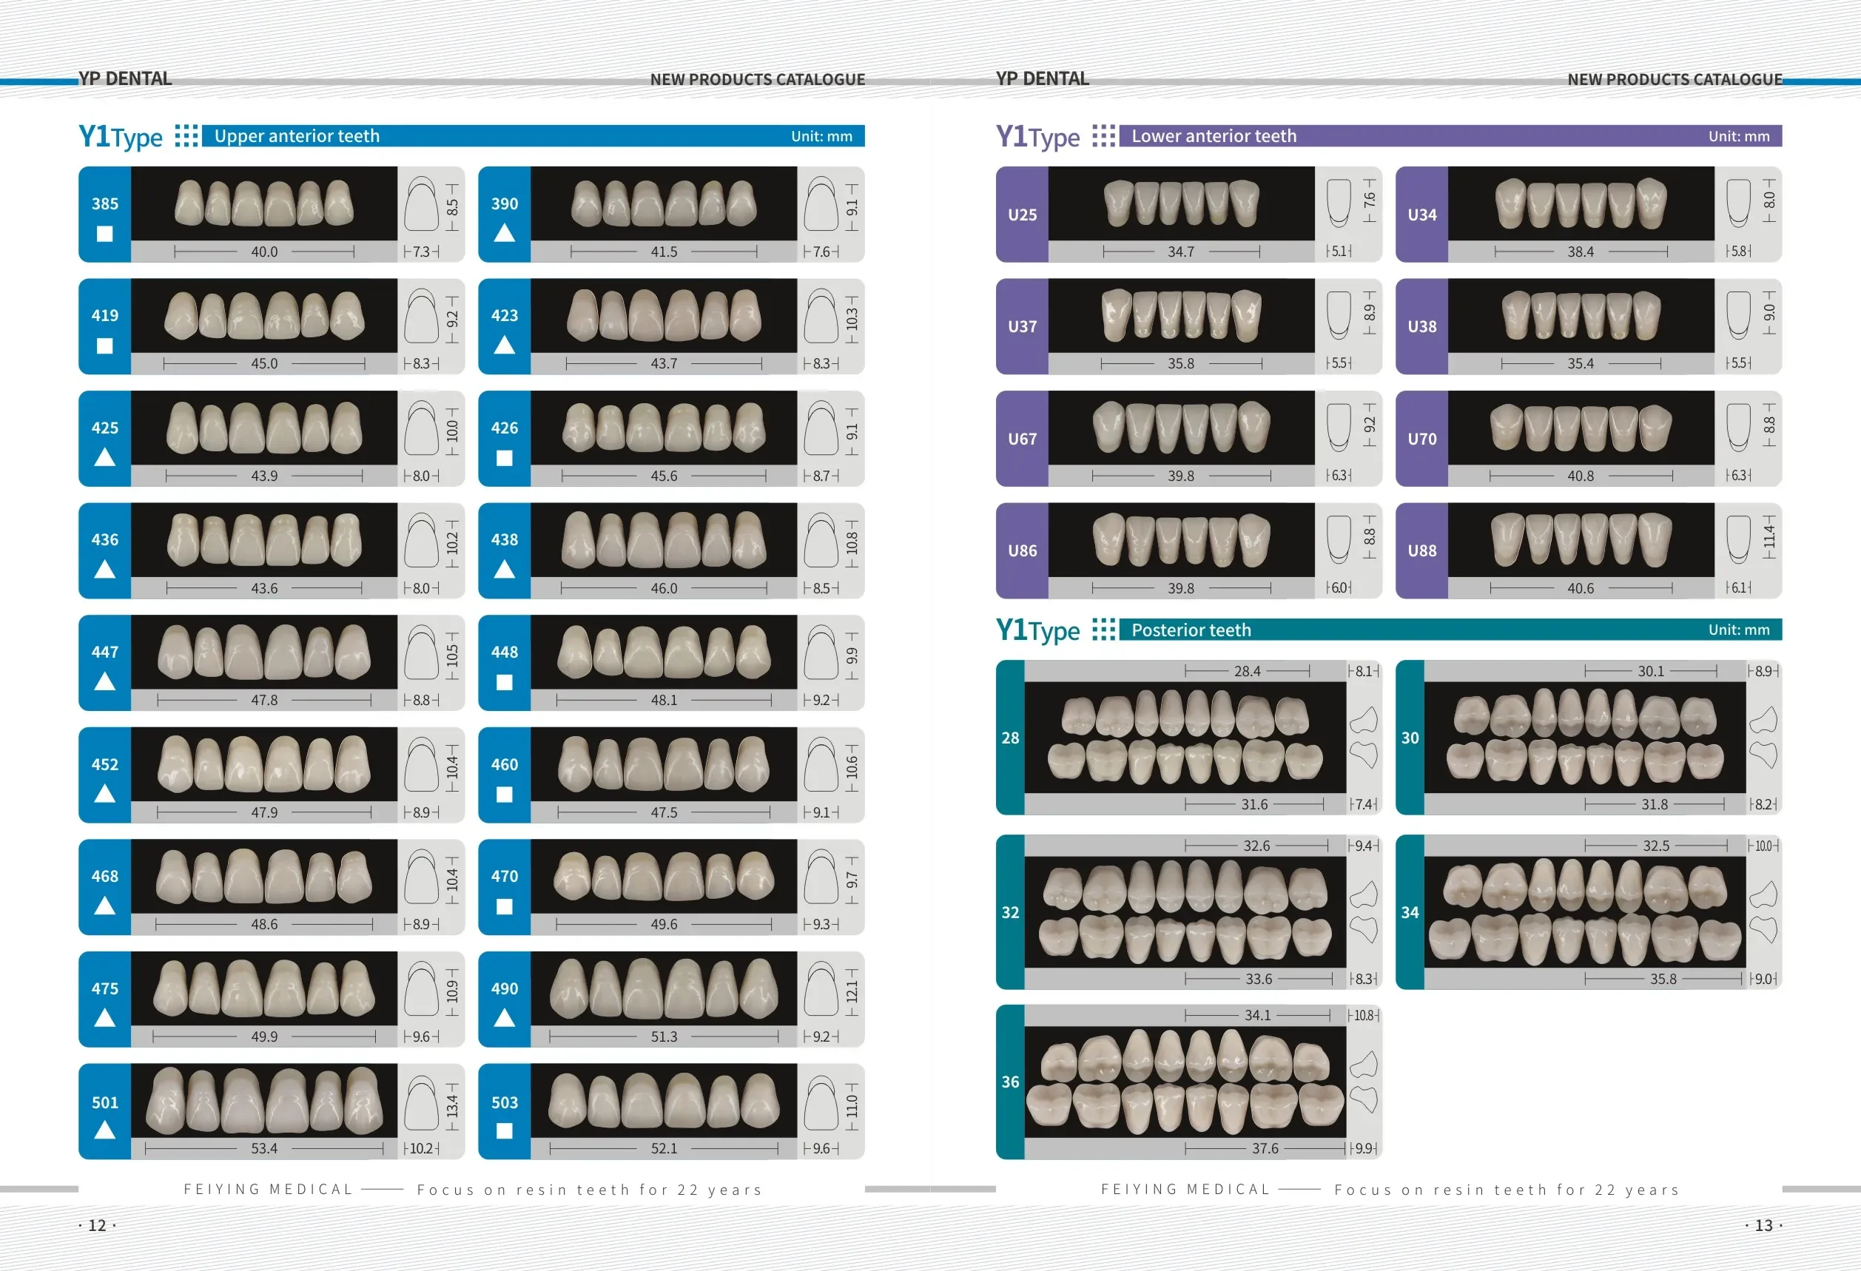Viewport: 1861px width, 1271px height.
Task: Click the dotted grid icon before Upper anterior teeth
Action: click(186, 136)
